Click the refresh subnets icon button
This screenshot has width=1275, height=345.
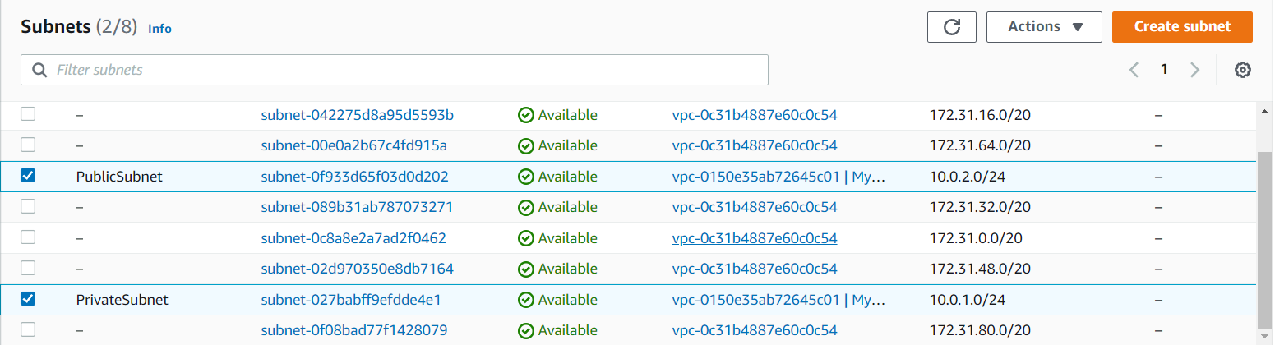[952, 26]
